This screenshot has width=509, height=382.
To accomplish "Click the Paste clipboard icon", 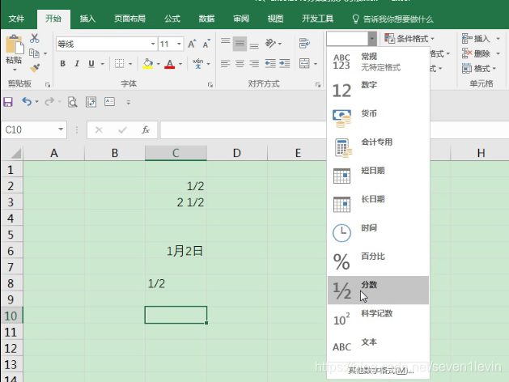I will point(14,45).
